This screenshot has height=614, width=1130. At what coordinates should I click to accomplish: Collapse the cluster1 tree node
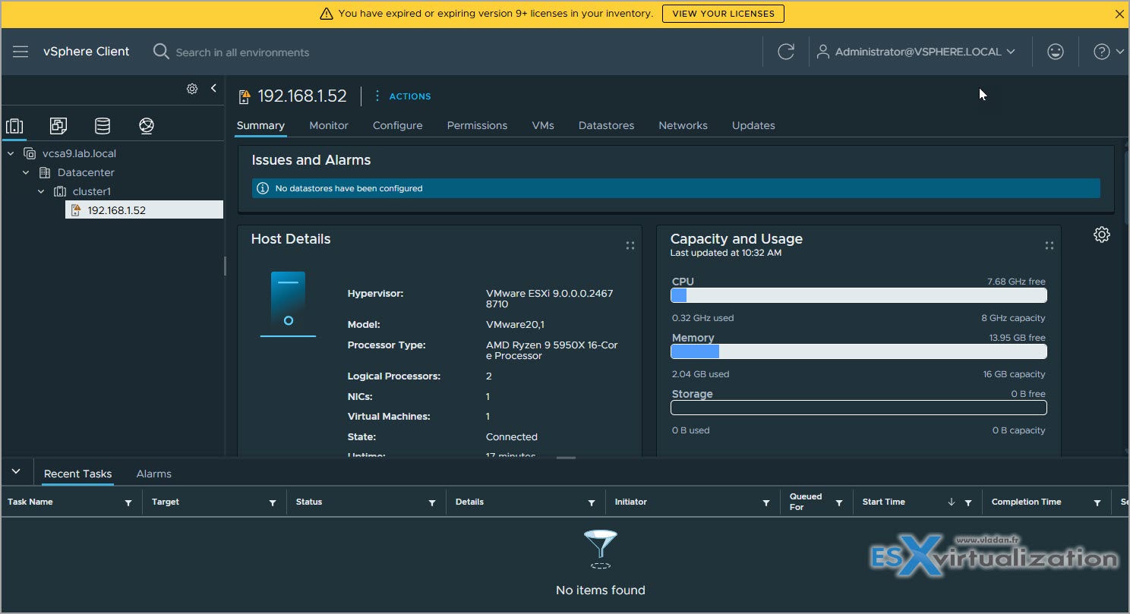coord(41,191)
